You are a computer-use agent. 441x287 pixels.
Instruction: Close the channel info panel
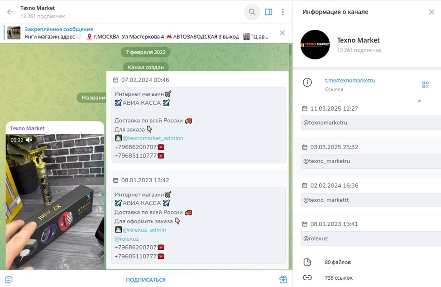(x=431, y=12)
